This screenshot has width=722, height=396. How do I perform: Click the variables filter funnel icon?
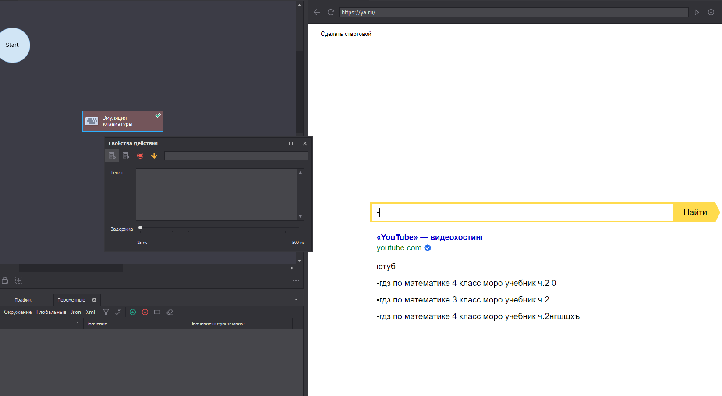pos(106,312)
